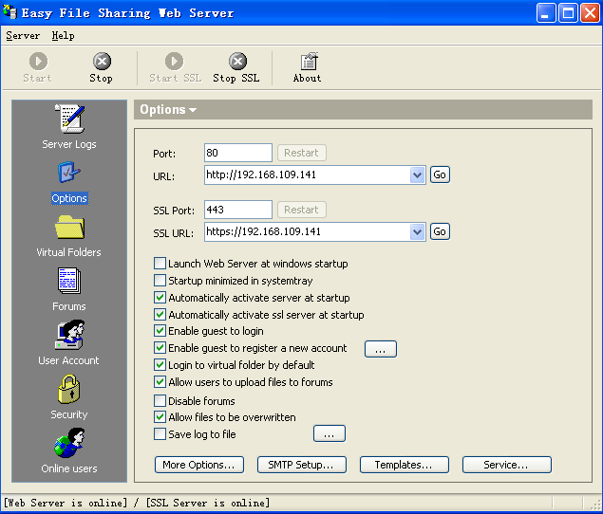Click the URL text field
Image resolution: width=603 pixels, height=514 pixels.
(307, 175)
